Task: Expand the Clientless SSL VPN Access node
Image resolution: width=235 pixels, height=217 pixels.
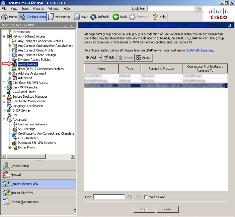Action: pyautogui.click(x=4, y=83)
